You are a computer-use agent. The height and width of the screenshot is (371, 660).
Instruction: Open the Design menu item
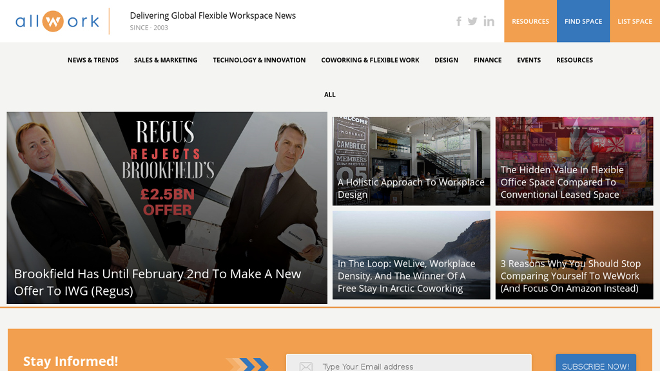pyautogui.click(x=446, y=60)
